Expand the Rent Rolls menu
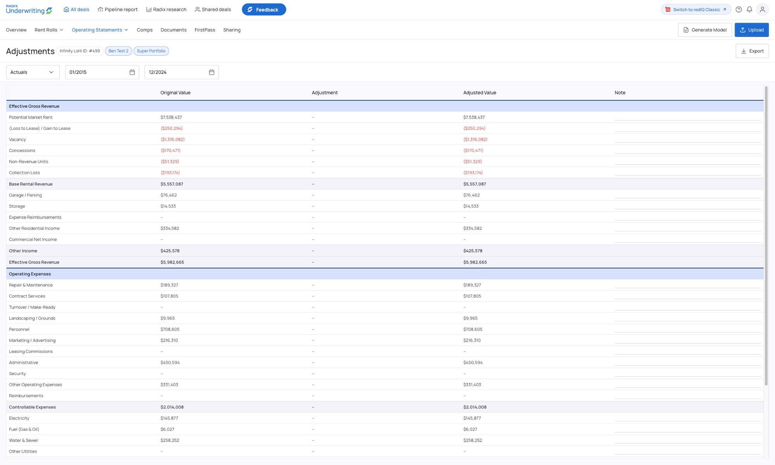Screen dimensions: 775x465 pos(49,30)
